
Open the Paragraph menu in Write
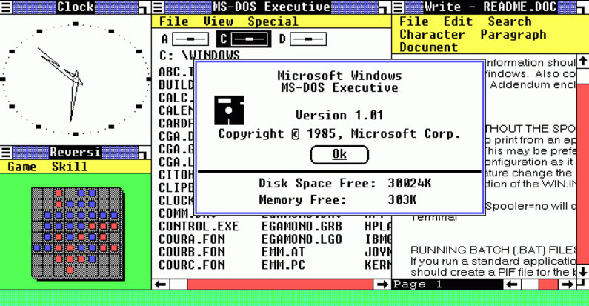(513, 35)
